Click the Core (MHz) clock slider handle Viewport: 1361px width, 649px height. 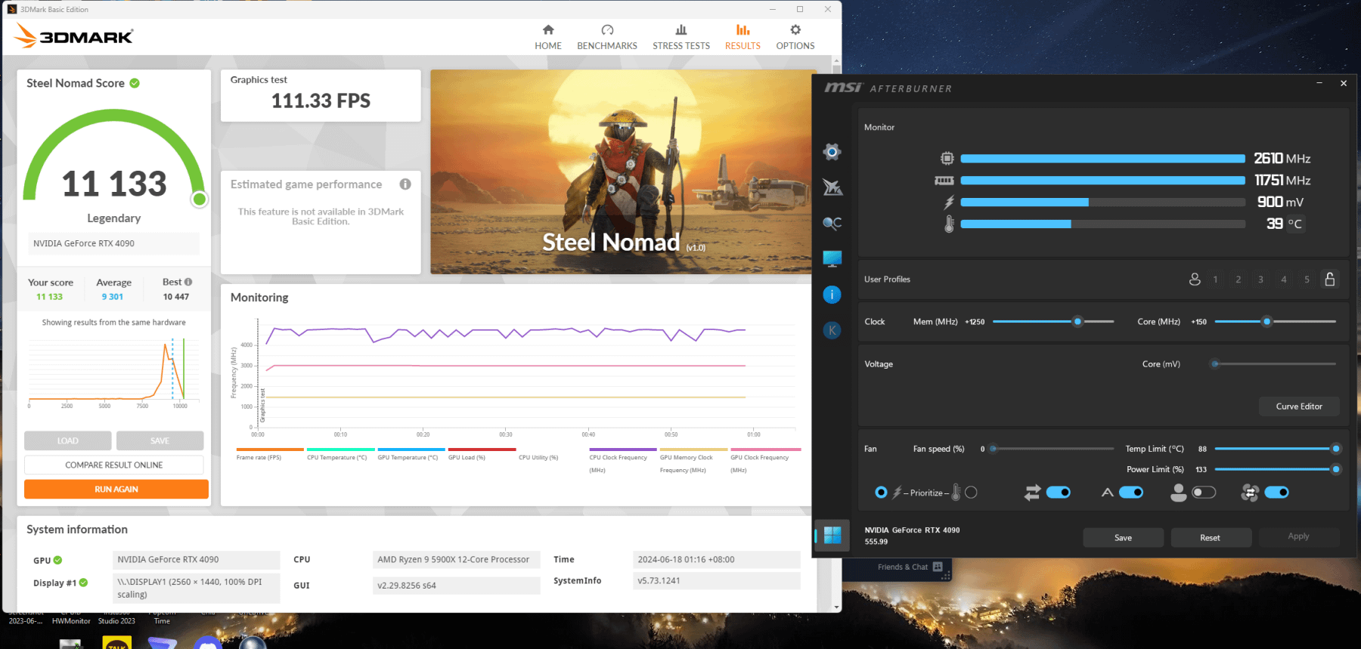[x=1266, y=322]
